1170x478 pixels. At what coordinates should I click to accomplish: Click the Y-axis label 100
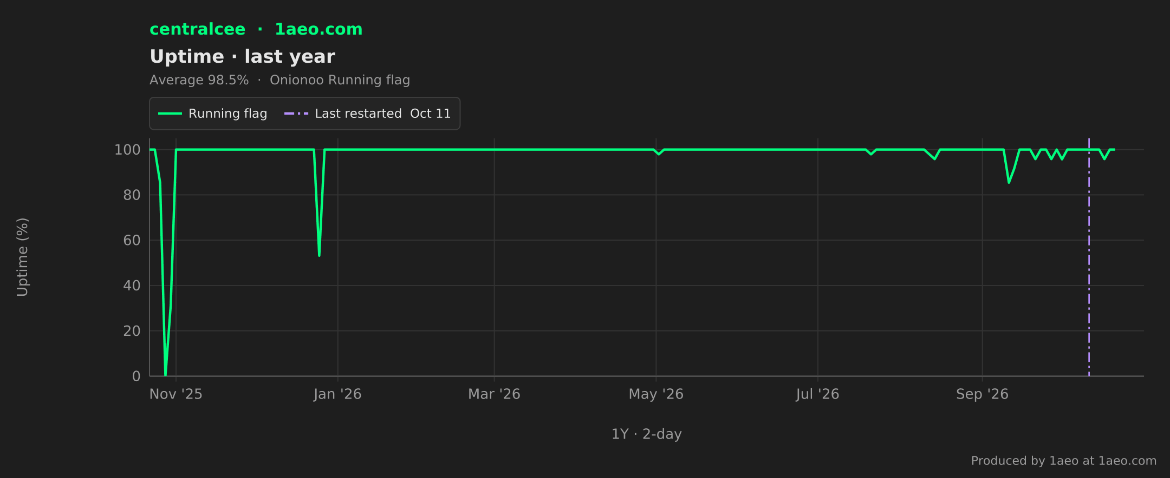[127, 150]
